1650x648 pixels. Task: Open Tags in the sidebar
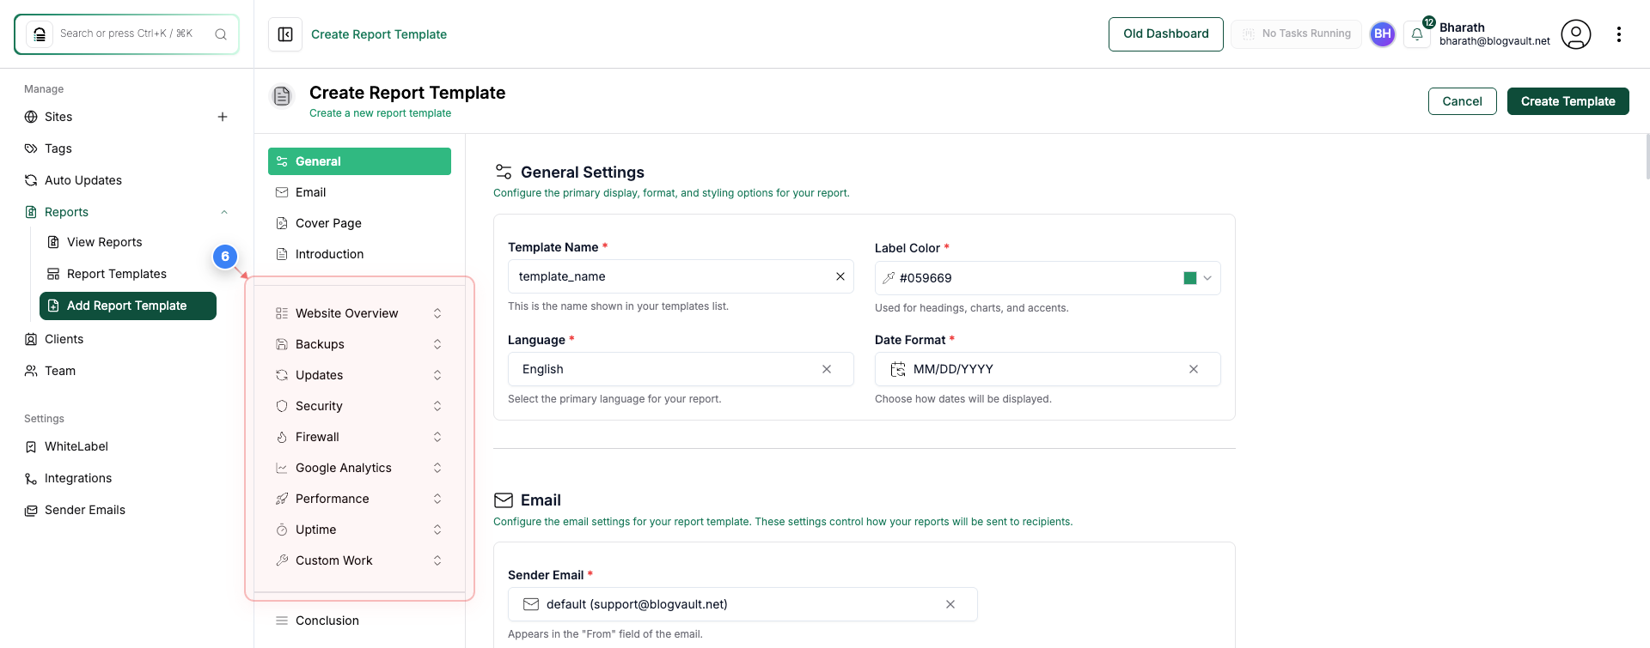coord(58,148)
